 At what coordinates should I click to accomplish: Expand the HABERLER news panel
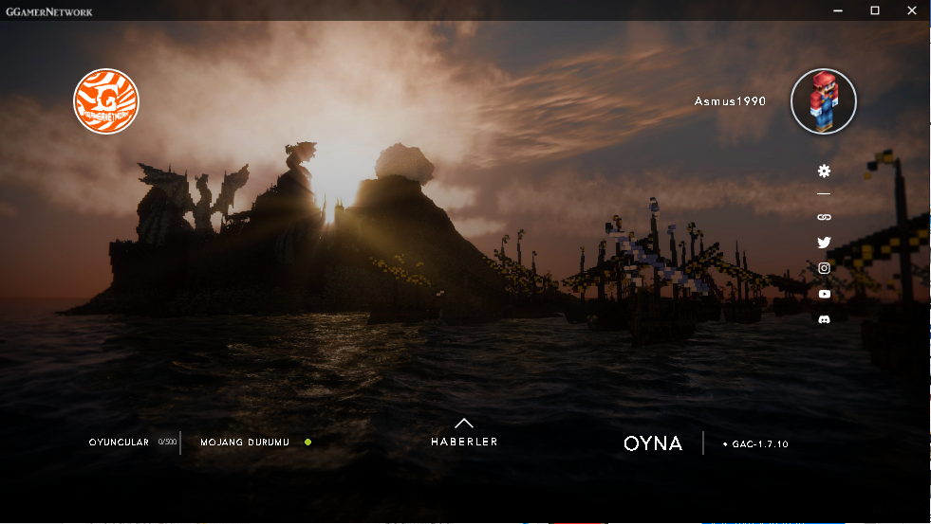click(x=464, y=442)
